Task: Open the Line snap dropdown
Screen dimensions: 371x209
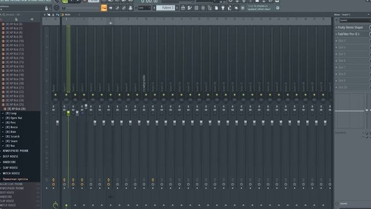Action: (144, 8)
